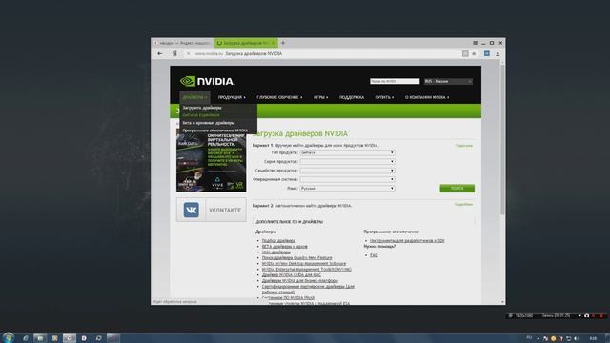Expand the Семейство продуктов dropdown
Image resolution: width=610 pixels, height=343 pixels.
click(x=347, y=171)
